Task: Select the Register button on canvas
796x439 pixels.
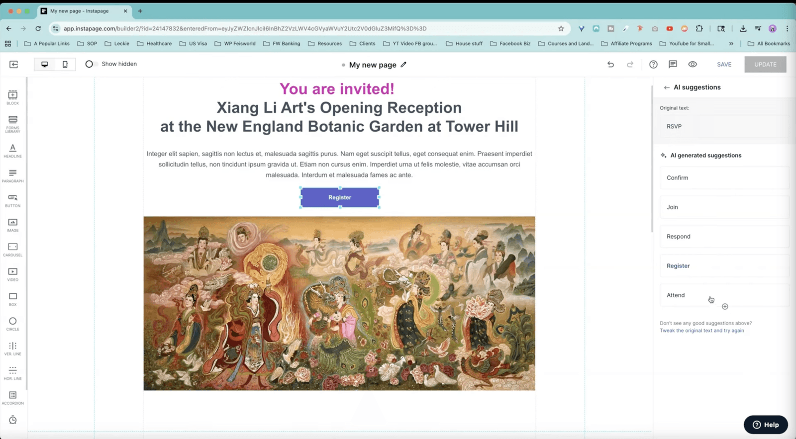Action: coord(340,197)
